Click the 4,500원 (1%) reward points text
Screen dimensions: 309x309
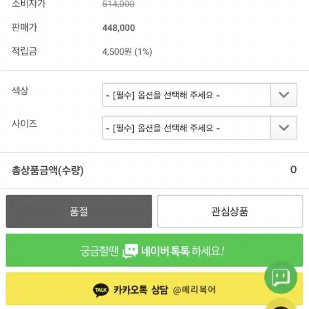point(127,52)
